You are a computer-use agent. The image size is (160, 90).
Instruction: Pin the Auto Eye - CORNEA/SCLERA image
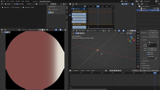point(47,30)
